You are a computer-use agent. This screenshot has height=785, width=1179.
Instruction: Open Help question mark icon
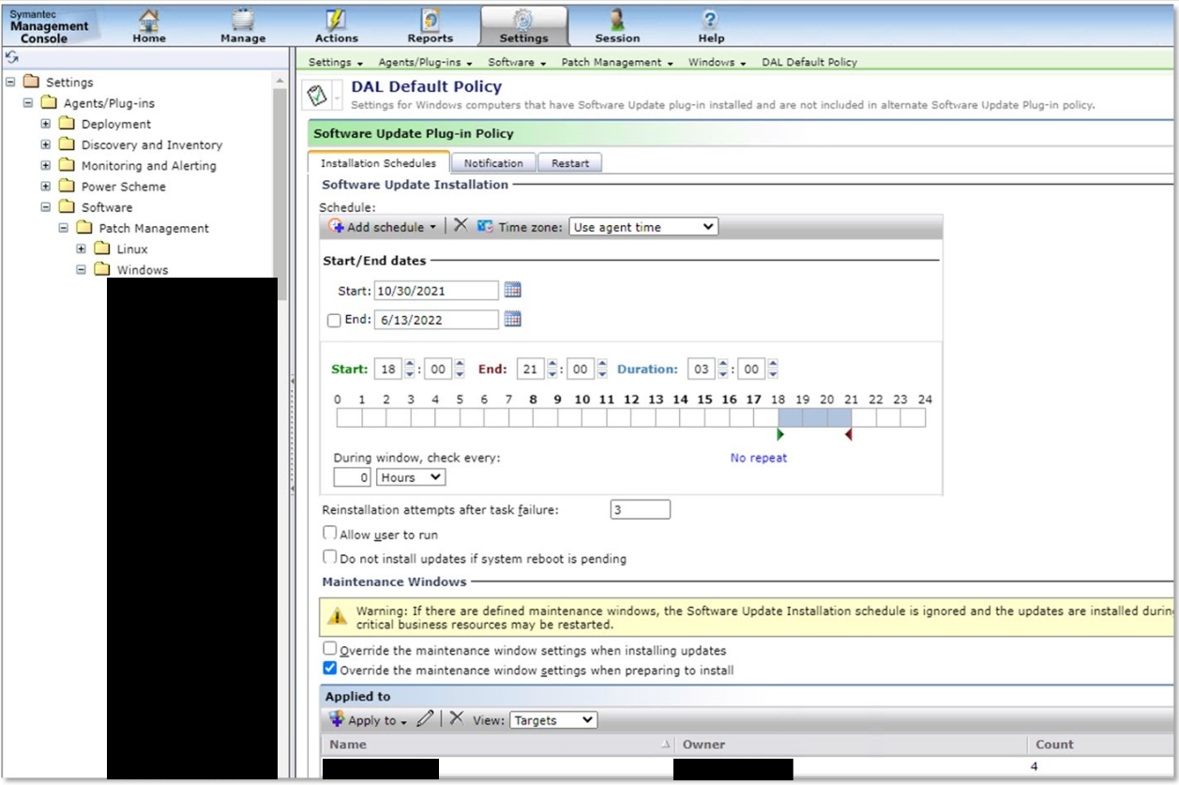[x=710, y=21]
